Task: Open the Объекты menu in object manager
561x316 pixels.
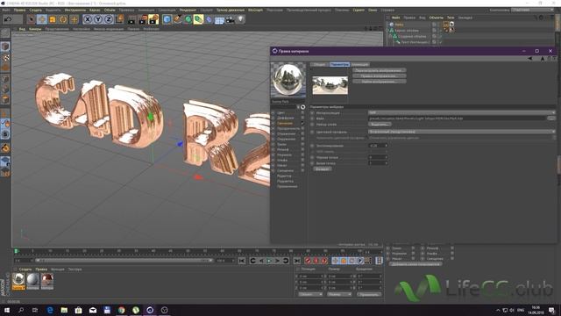Action: (x=436, y=18)
